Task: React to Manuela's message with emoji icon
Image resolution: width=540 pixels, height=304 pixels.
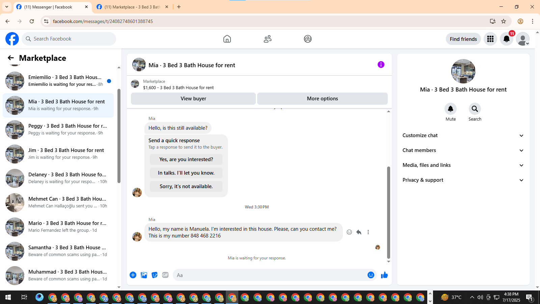Action: point(349,232)
